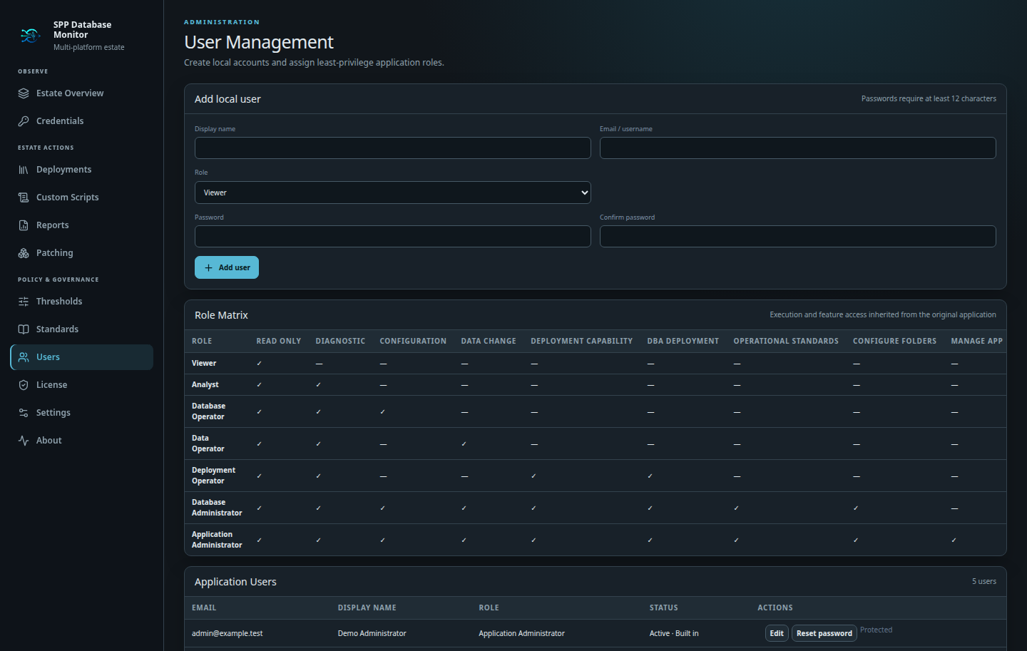
Task: Select the Database Operator role label
Action: tap(208, 411)
